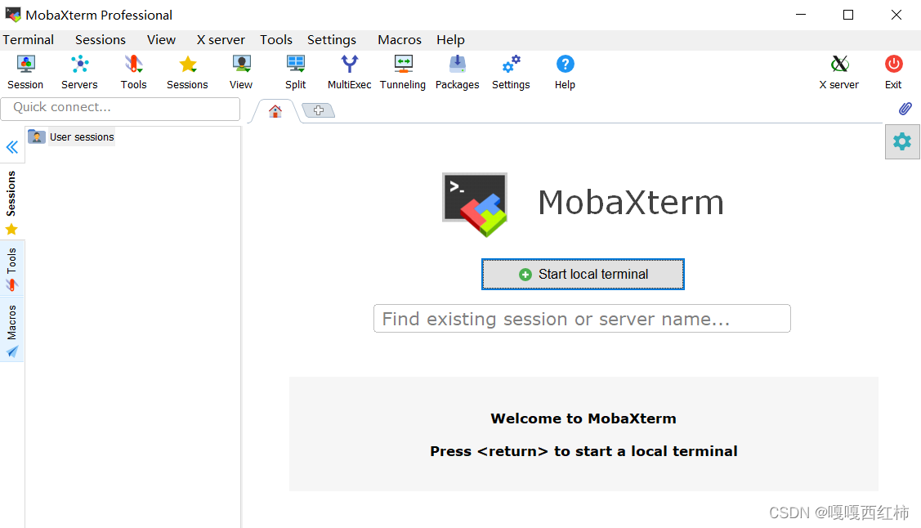
Task: Toggle the X server icon
Action: point(839,72)
